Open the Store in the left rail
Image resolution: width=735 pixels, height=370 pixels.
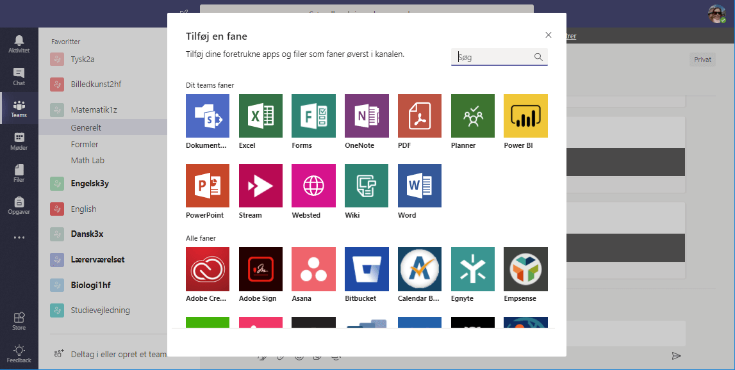click(x=19, y=321)
